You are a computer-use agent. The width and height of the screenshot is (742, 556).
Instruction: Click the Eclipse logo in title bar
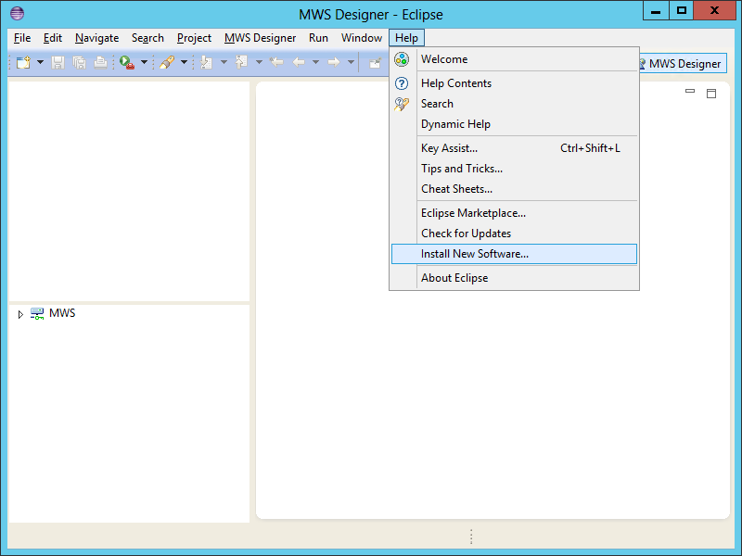pos(17,14)
